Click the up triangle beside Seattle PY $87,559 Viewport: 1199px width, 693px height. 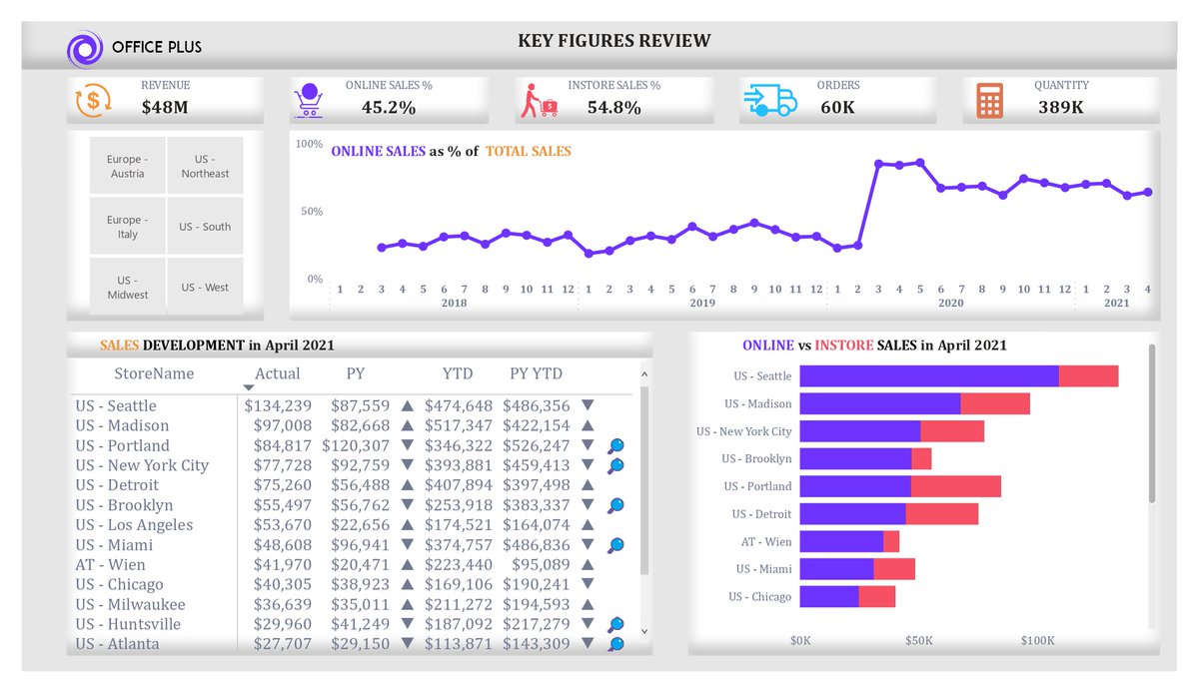[407, 405]
